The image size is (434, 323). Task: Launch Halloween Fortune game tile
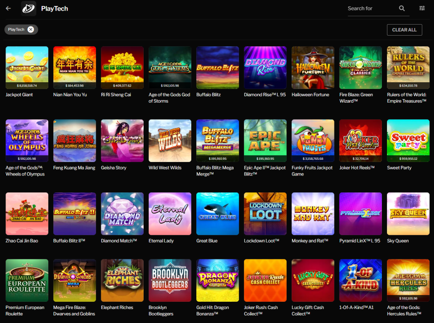click(313, 67)
